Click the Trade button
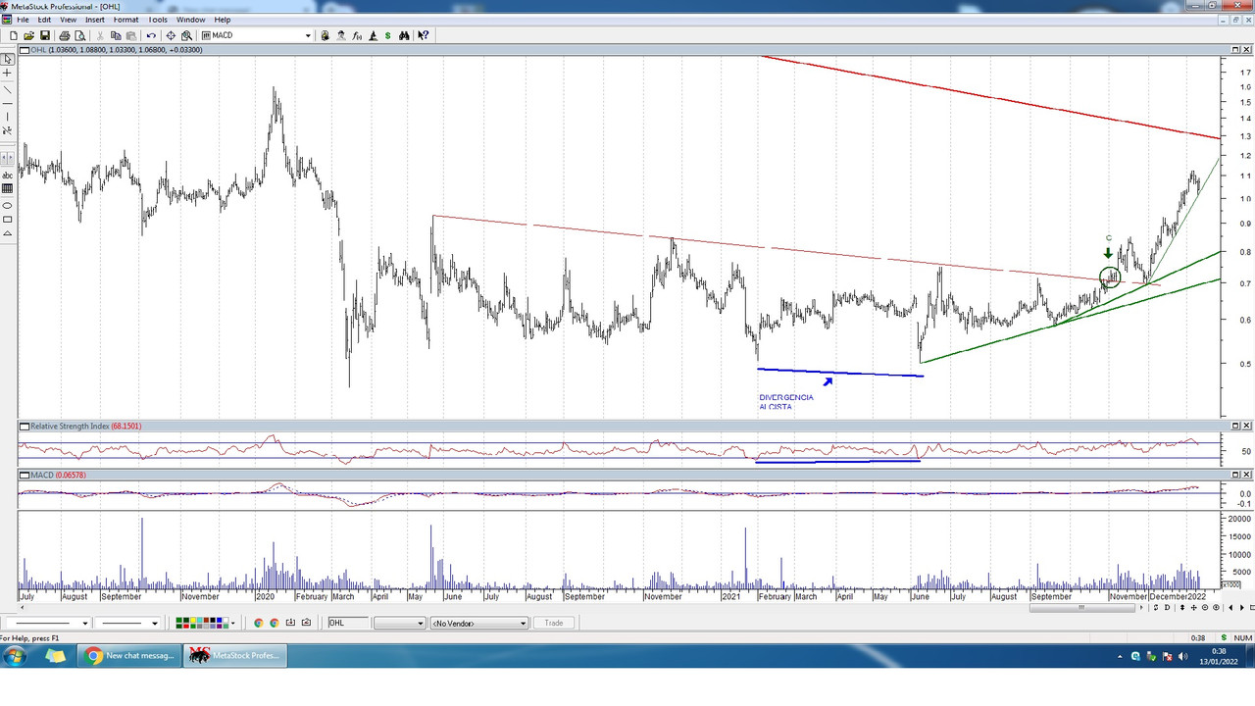The height and width of the screenshot is (706, 1255). coord(554,623)
